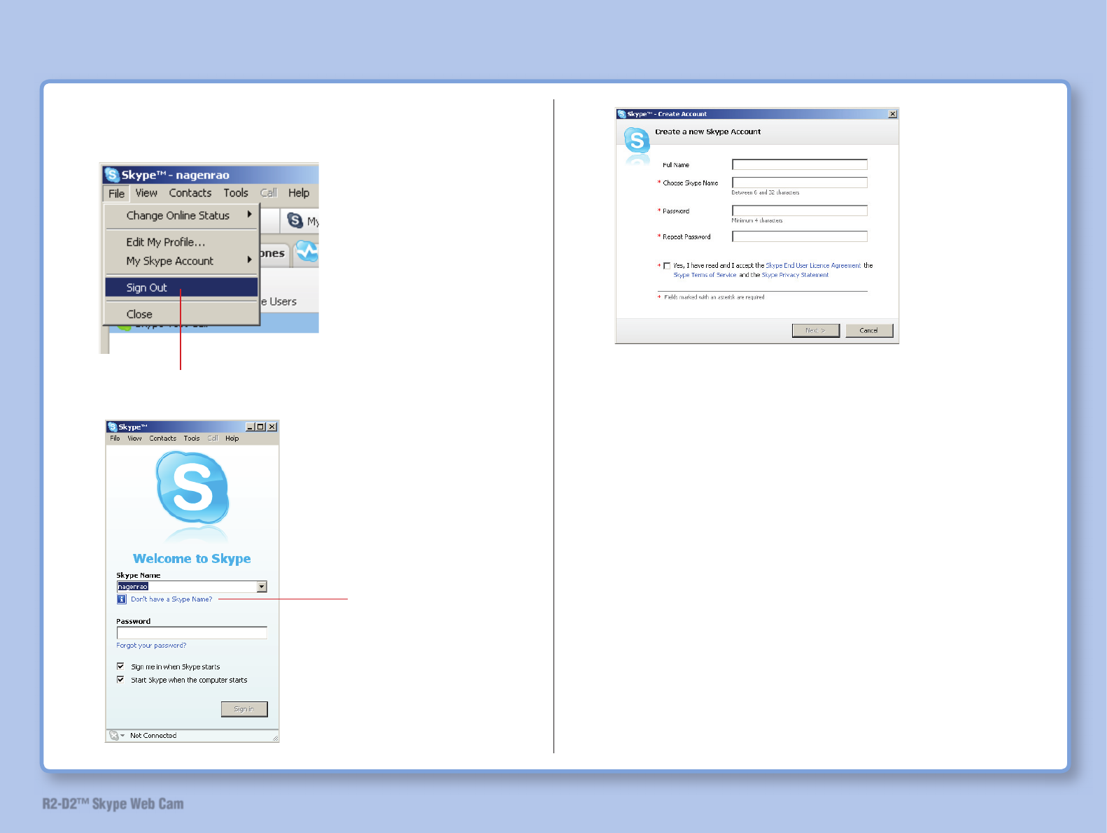
Task: Open the Skype End User Licence Agreement link
Action: coord(813,266)
